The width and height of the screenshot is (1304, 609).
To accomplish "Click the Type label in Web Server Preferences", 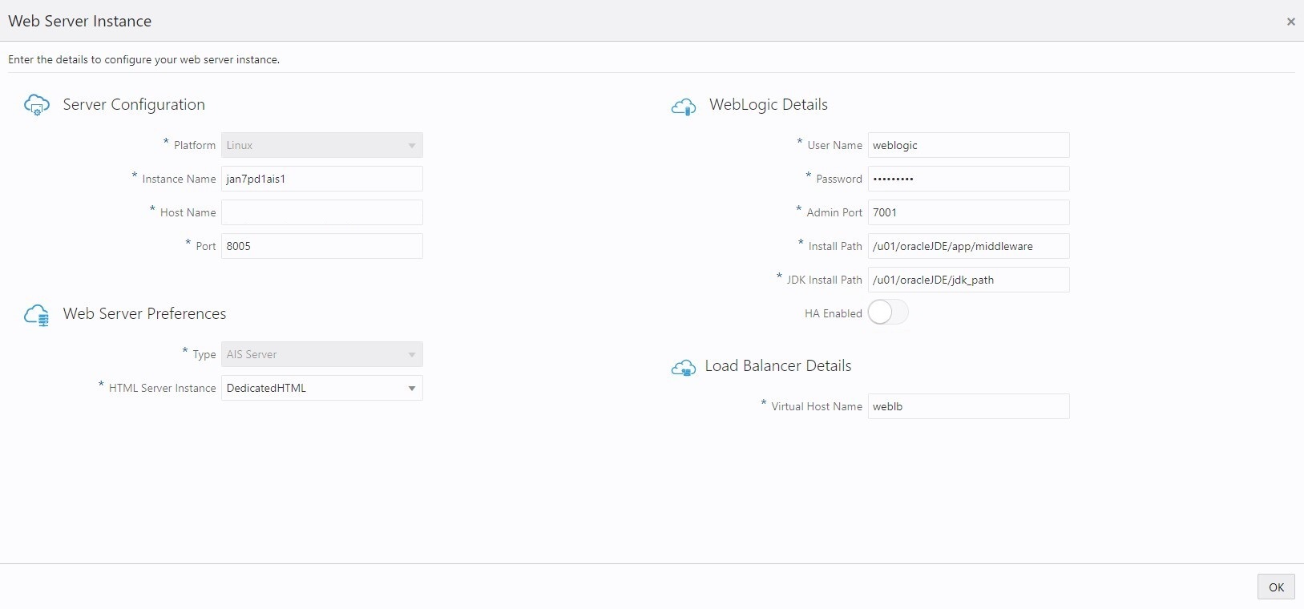I will [x=204, y=355].
